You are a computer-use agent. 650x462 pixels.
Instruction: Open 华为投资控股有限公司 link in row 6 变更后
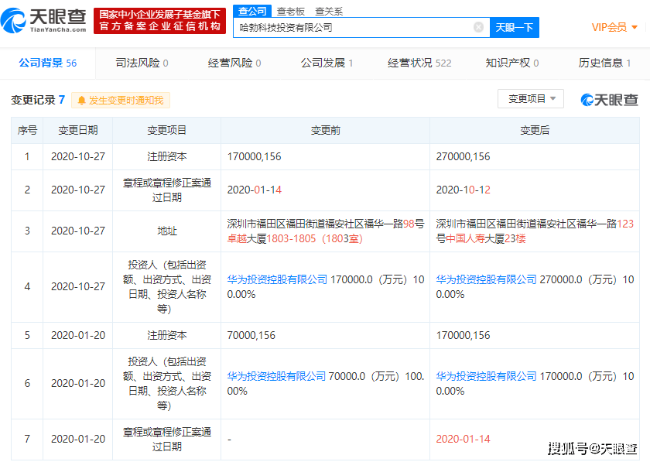pyautogui.click(x=486, y=376)
